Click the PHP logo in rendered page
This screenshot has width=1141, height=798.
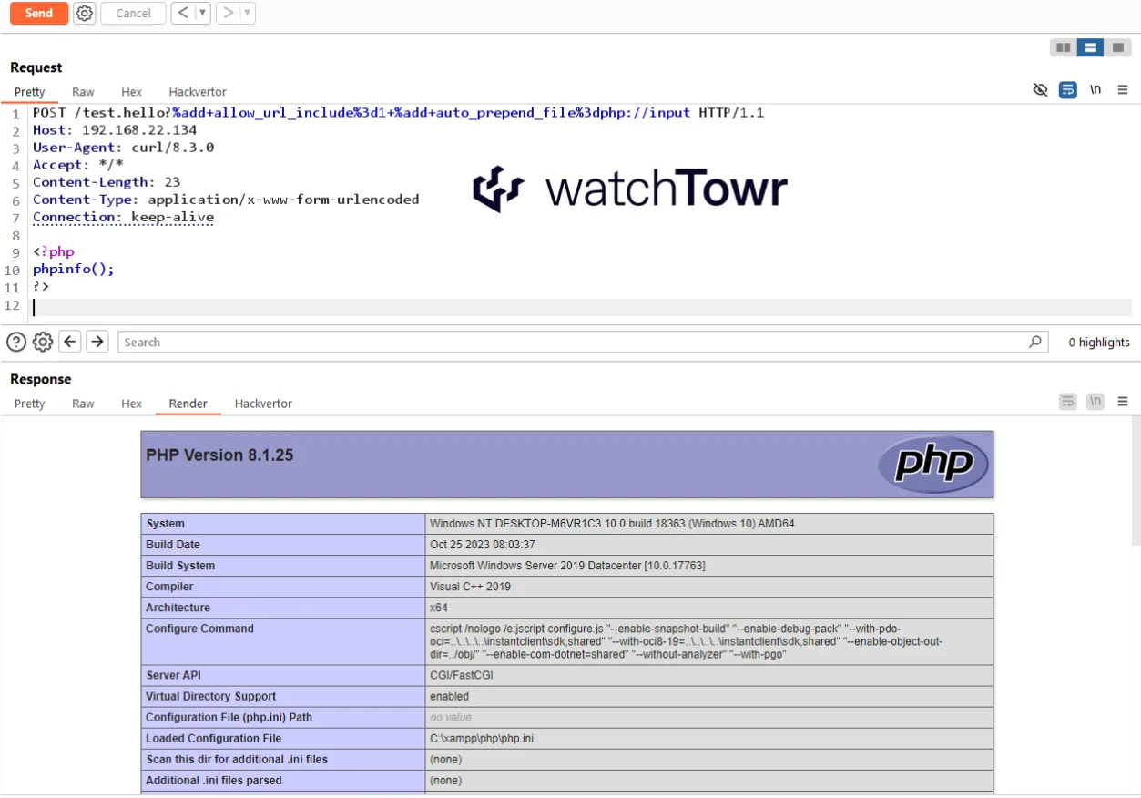tap(932, 465)
